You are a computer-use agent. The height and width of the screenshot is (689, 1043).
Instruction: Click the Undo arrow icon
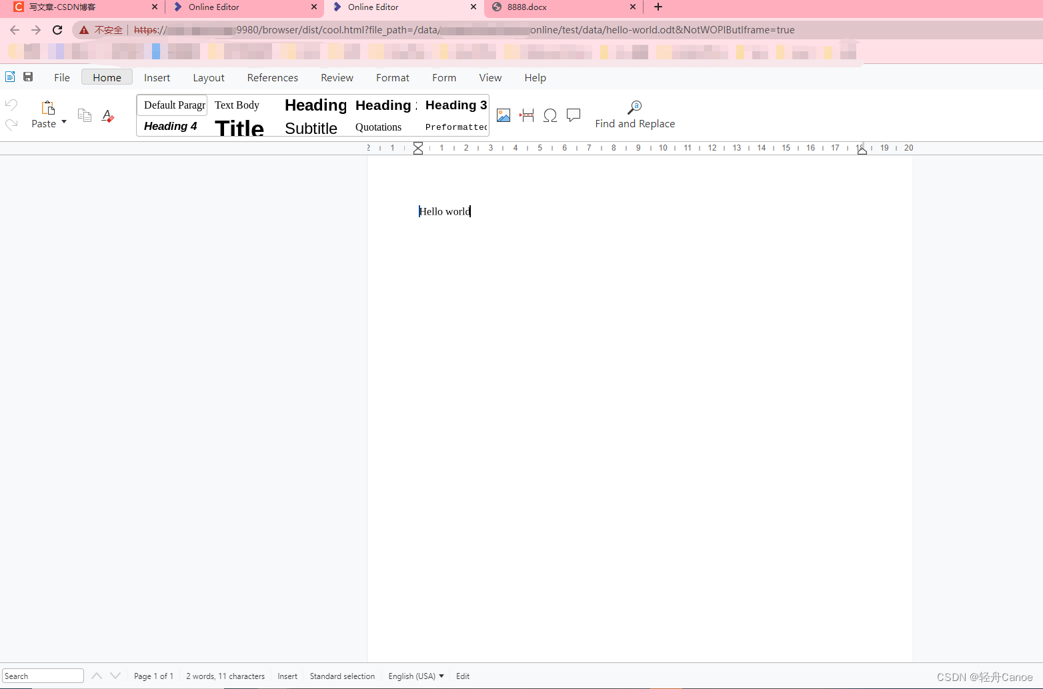[11, 105]
